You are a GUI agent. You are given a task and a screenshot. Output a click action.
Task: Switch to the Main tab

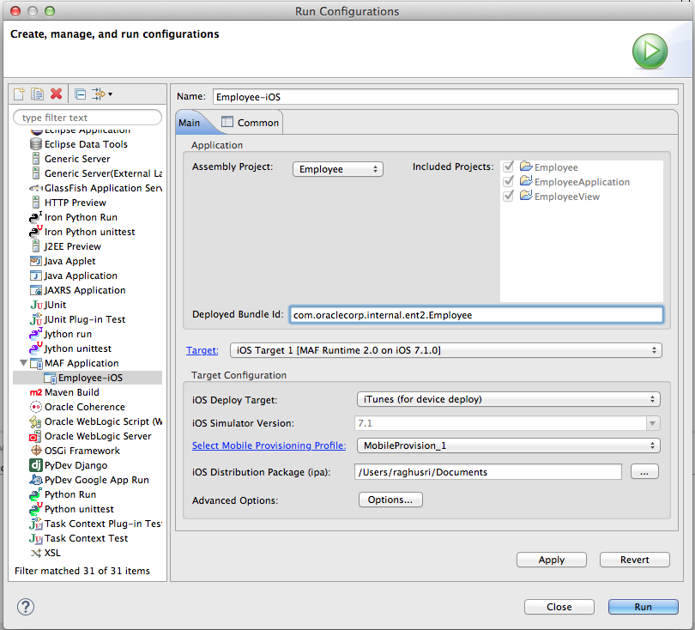tap(190, 123)
